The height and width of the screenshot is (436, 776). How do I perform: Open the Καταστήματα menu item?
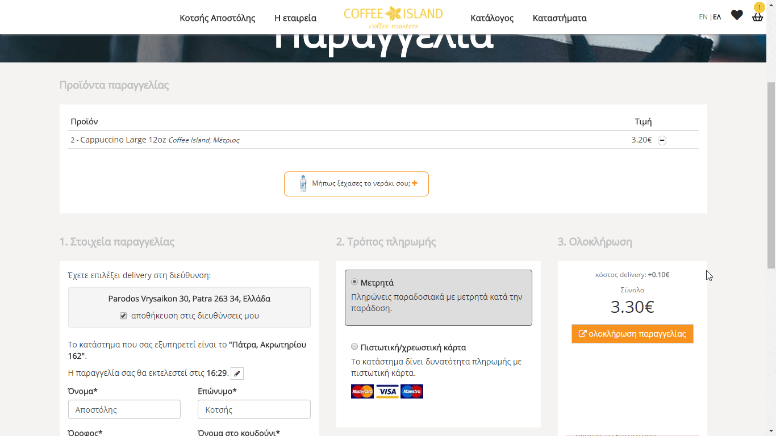560,18
